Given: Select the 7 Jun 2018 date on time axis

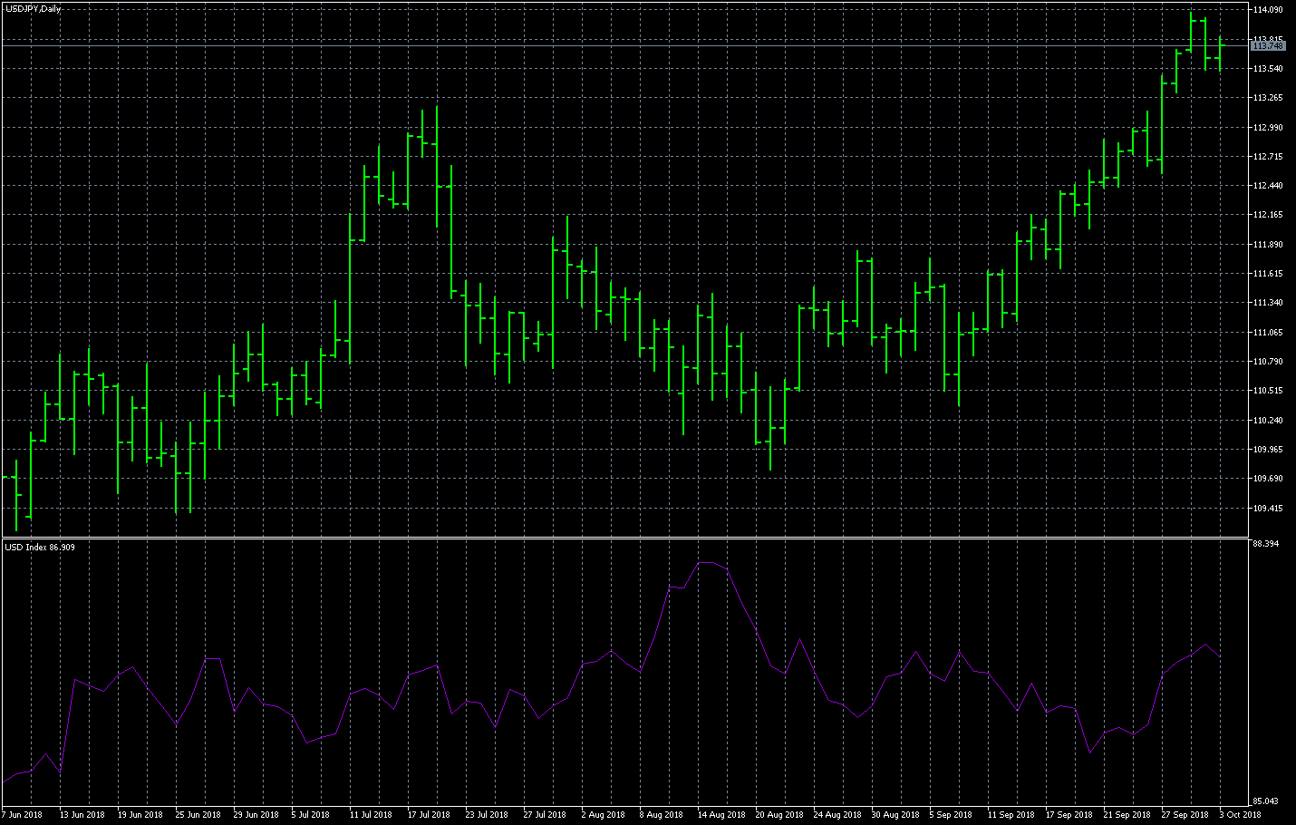Looking at the screenshot, I should click(x=22, y=814).
